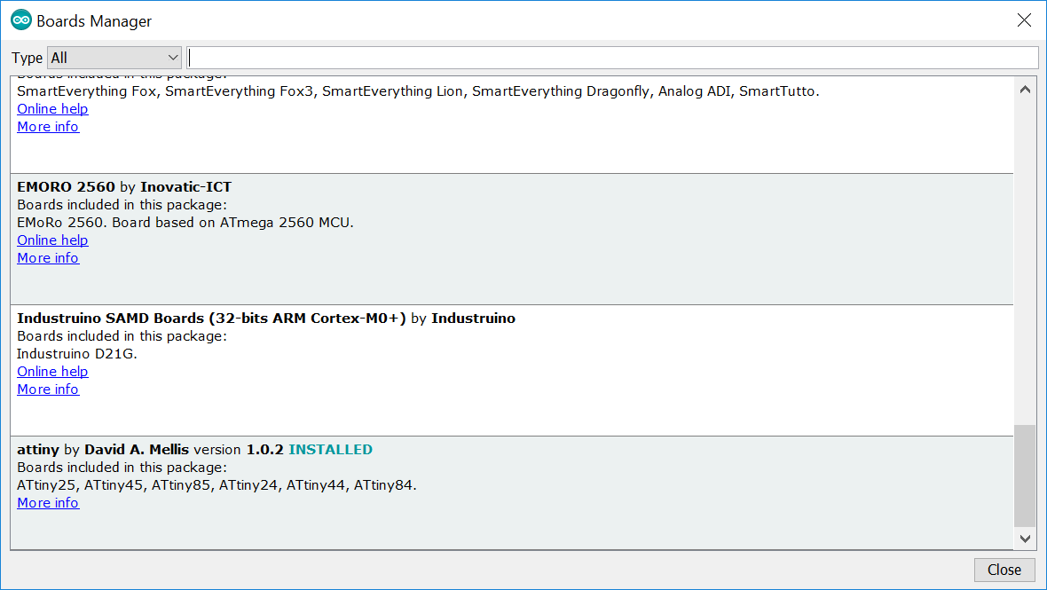Open More info for Industruino SAMD Boards
This screenshot has height=590, width=1047.
[47, 389]
